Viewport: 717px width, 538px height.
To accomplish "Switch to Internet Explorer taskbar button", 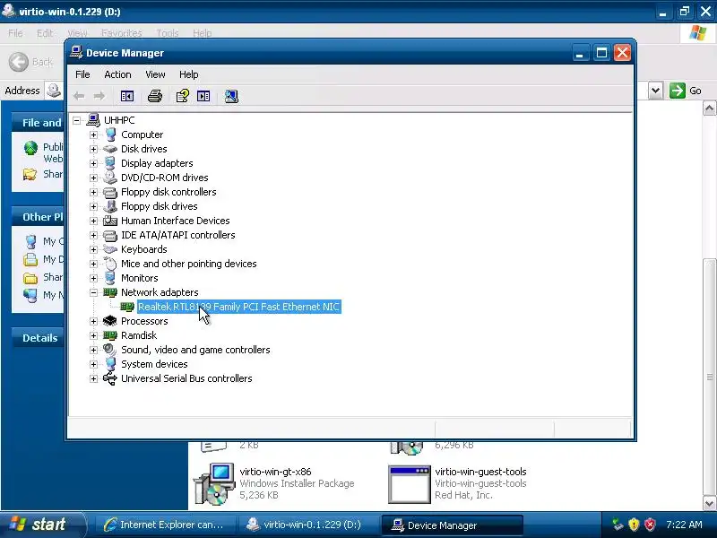I will [164, 525].
